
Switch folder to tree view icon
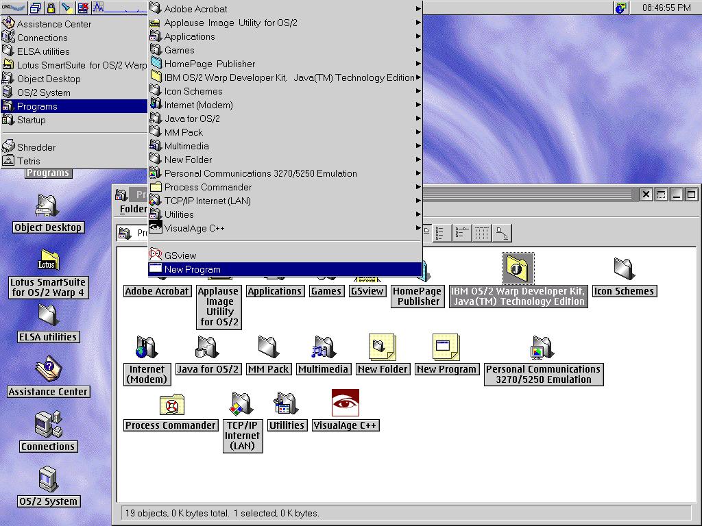click(461, 233)
